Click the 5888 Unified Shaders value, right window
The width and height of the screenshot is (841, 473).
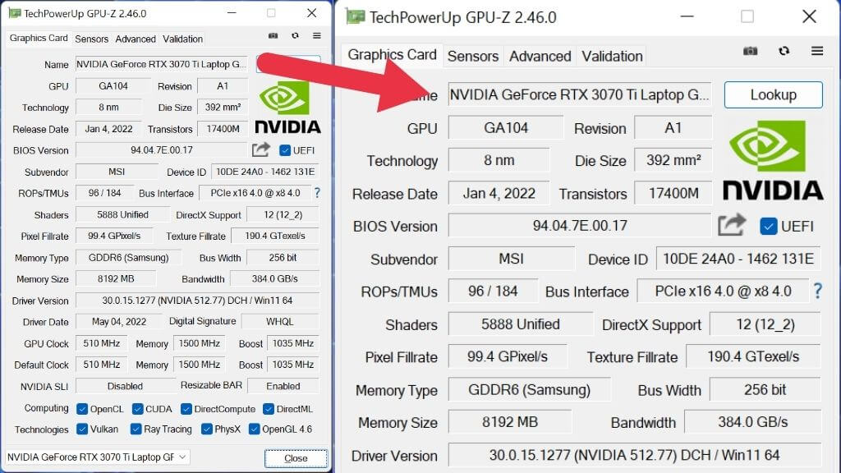coord(520,324)
